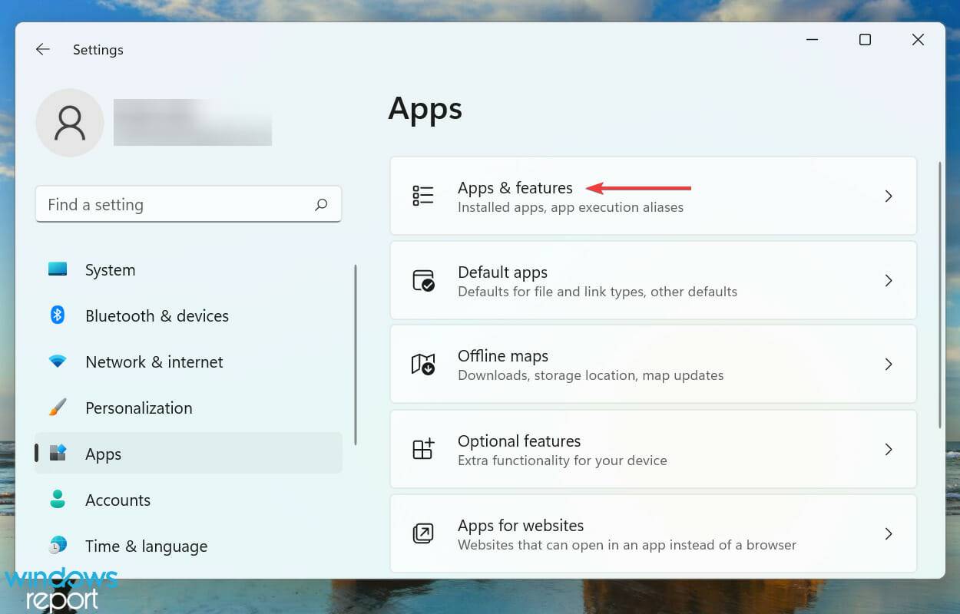Expand the Default apps chevron
Screen dimensions: 960x614
889,280
